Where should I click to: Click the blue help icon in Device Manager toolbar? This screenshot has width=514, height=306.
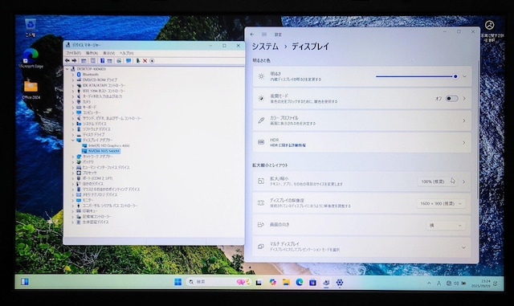(x=102, y=61)
